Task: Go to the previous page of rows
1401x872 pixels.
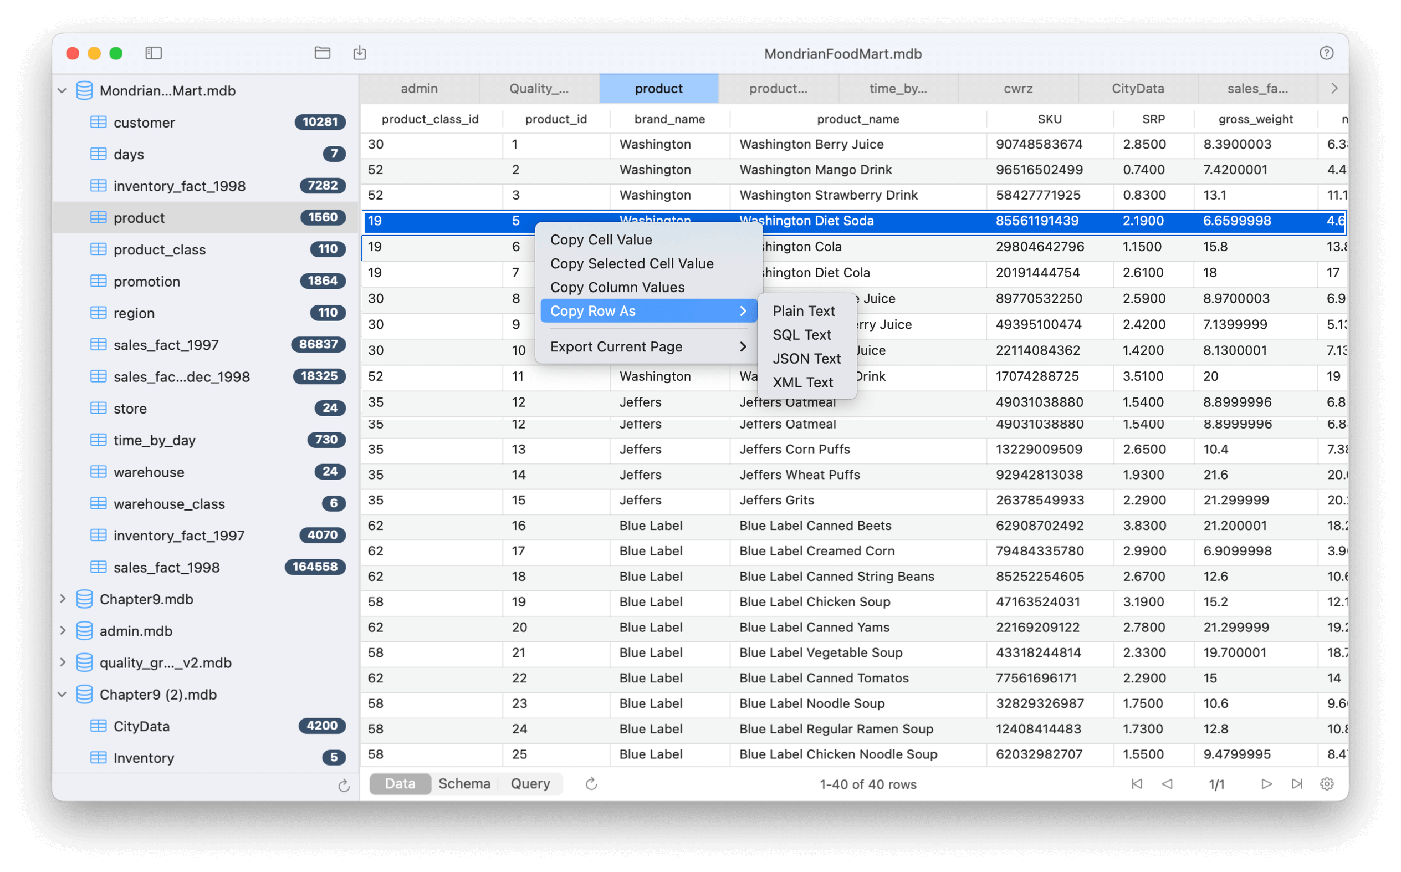Action: (1168, 784)
